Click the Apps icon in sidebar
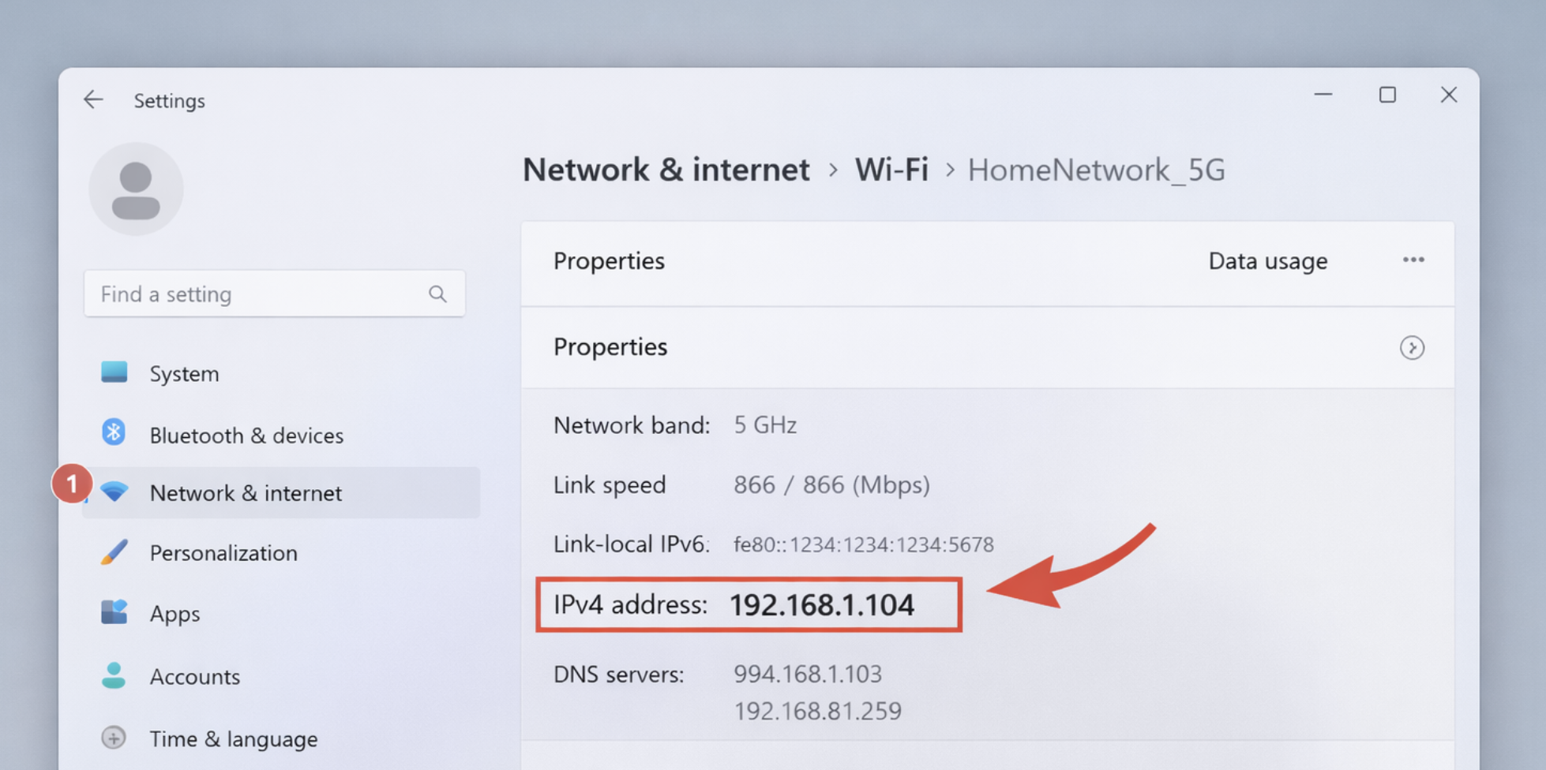Screen dimensions: 1546x770 pyautogui.click(x=114, y=612)
